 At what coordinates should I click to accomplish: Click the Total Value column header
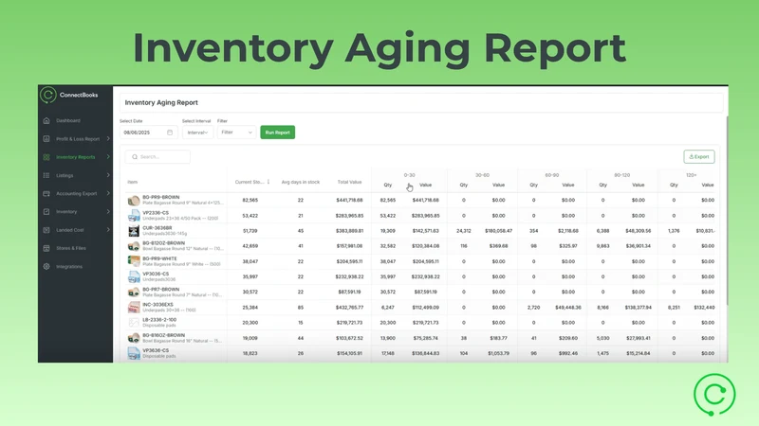click(349, 182)
